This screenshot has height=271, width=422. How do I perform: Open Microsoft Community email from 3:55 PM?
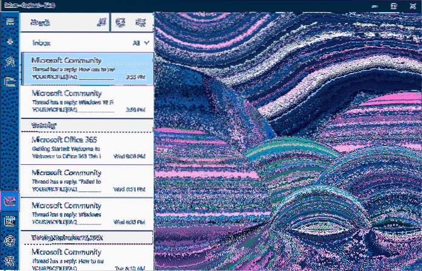coord(87,69)
